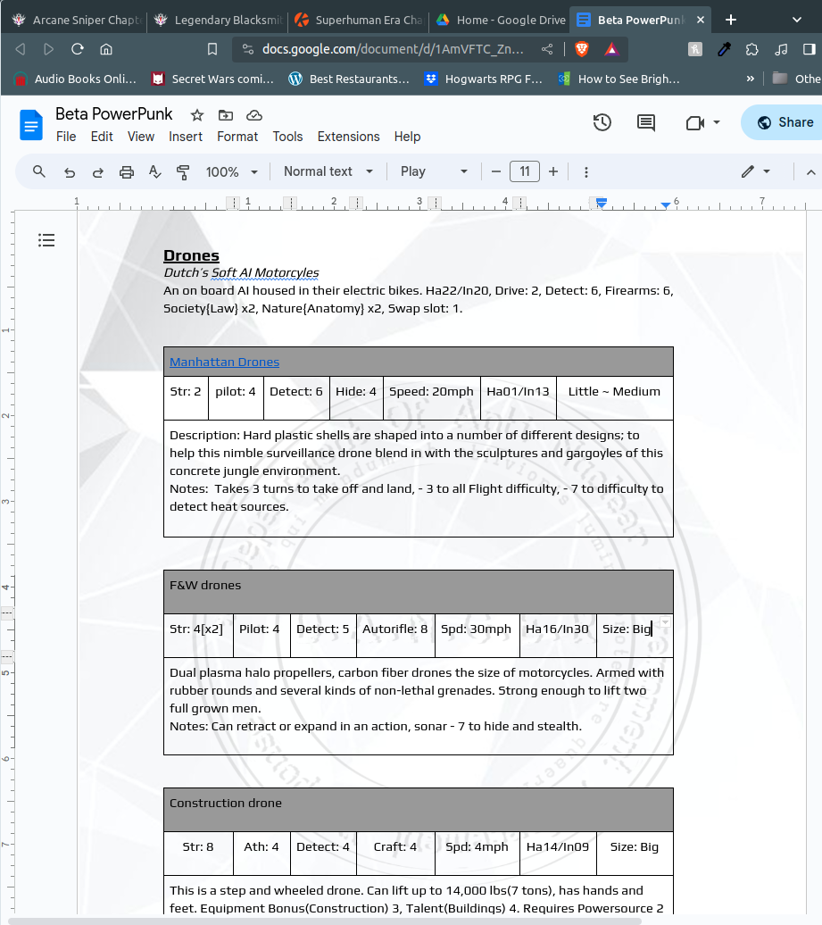Switch to the Home - Google Drive tab
The image size is (822, 925).
[x=500, y=20]
